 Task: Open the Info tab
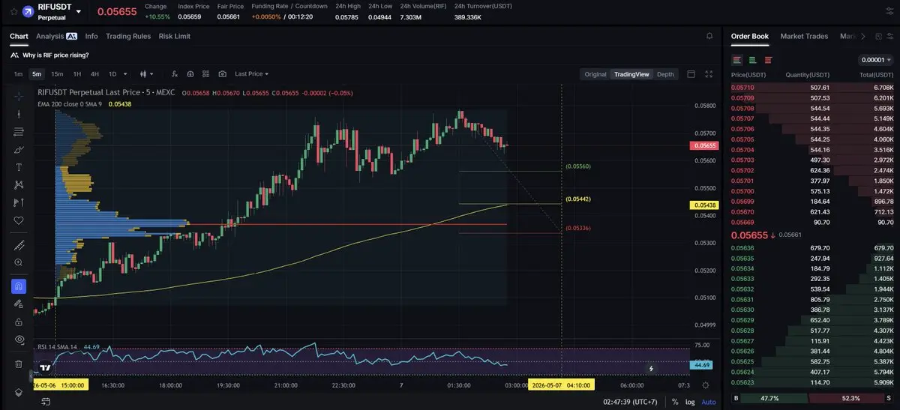91,36
